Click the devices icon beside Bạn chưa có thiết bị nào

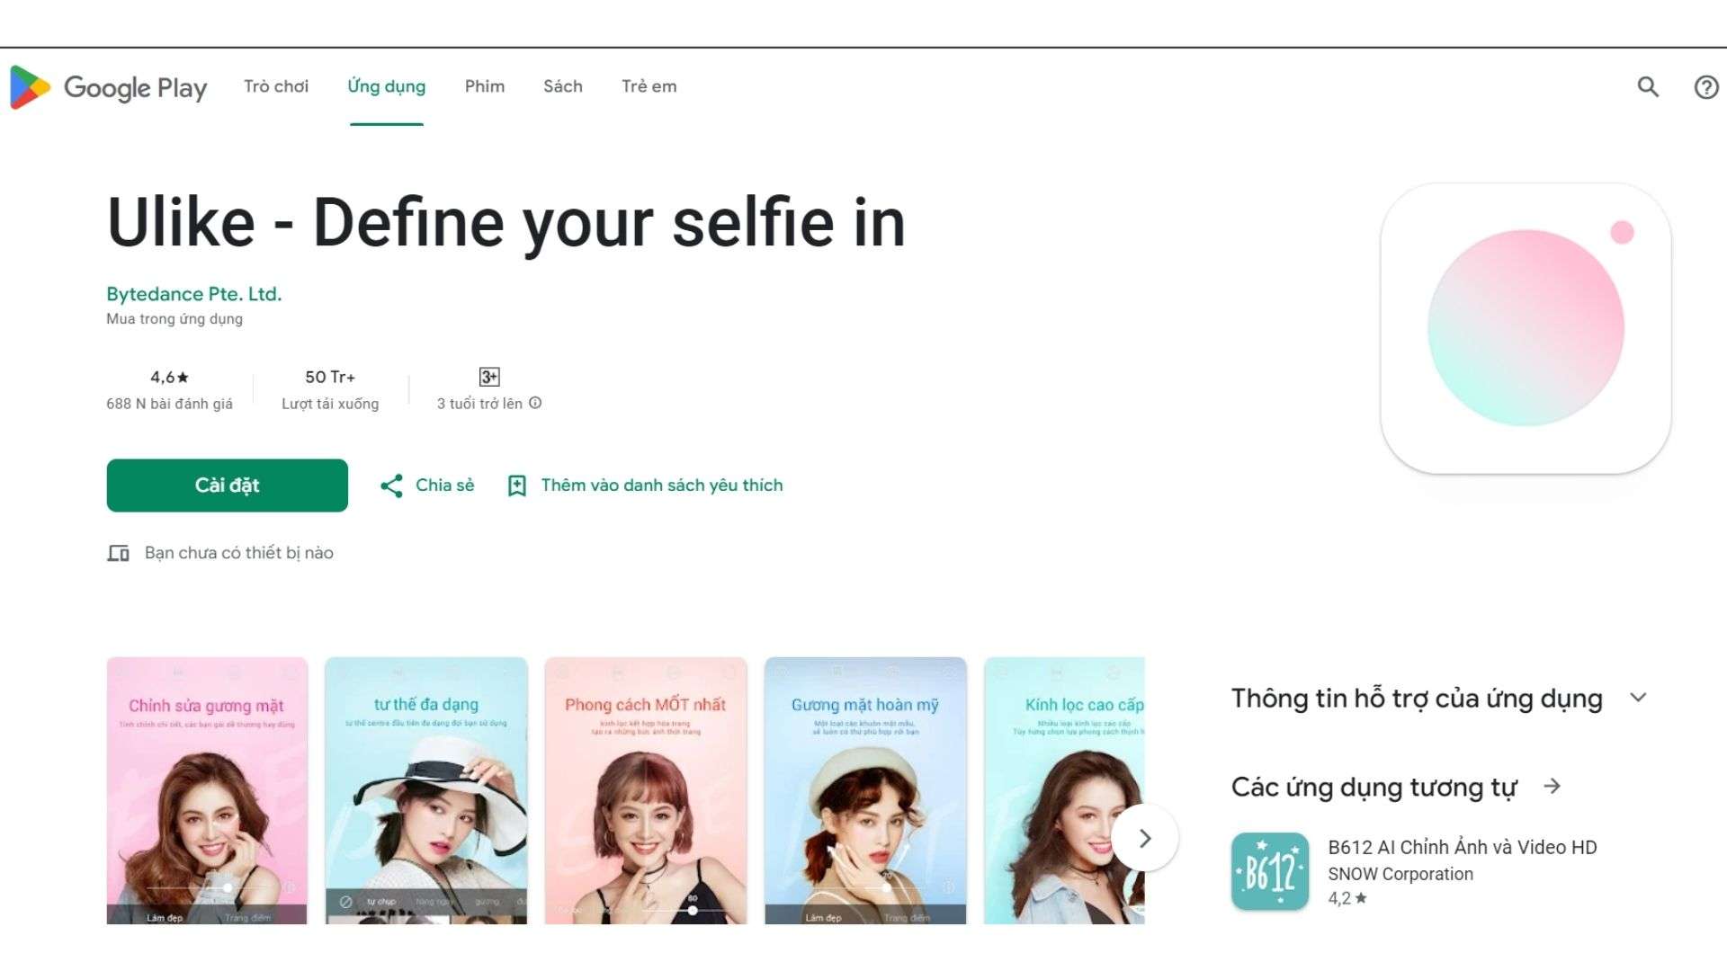point(118,553)
